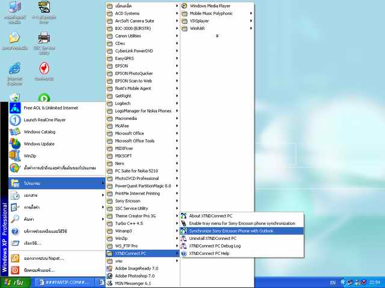Open the PrintMe Internet Printing folder
Image resolution: width=385 pixels, height=288 pixels.
pyautogui.click(x=143, y=193)
